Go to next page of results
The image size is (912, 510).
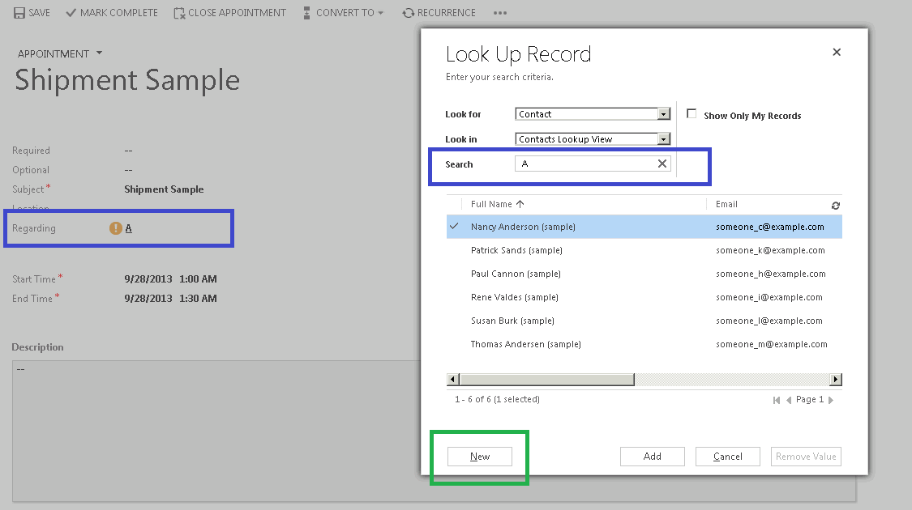[x=829, y=399]
